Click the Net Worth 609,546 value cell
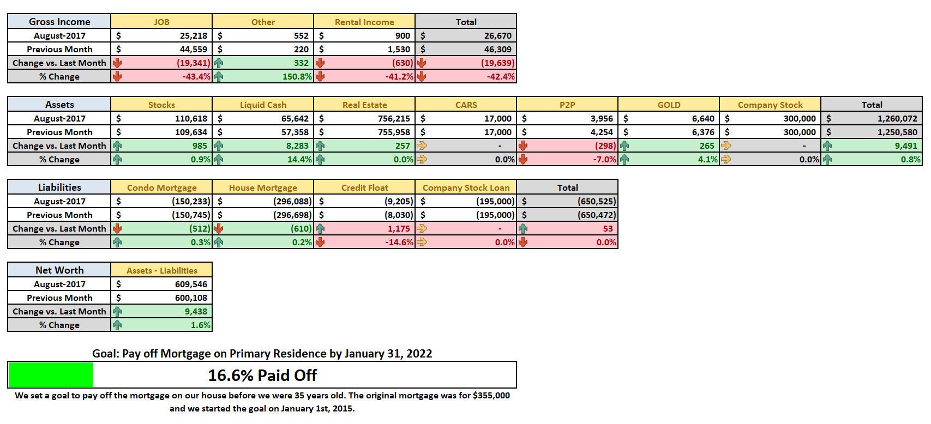931x424 pixels. [x=161, y=284]
